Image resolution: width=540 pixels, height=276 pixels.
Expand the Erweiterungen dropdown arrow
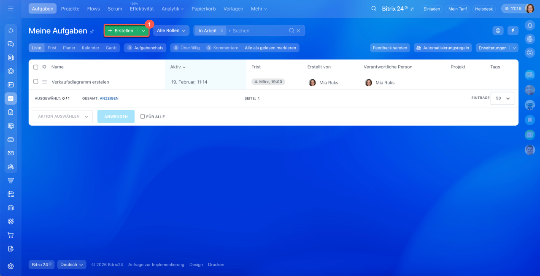click(514, 48)
